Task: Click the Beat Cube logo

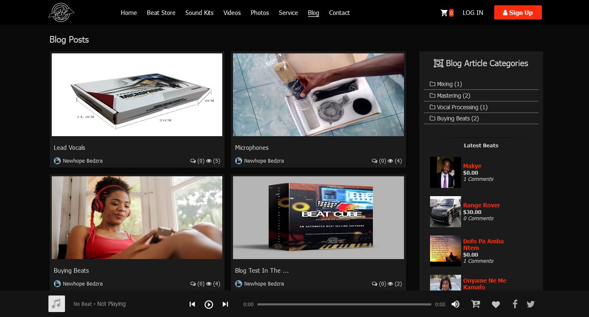Action: (61, 12)
